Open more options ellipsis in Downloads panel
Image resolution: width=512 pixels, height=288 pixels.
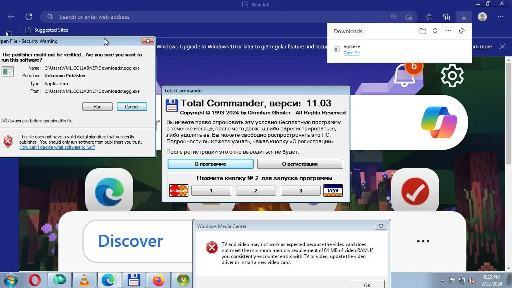(x=448, y=31)
